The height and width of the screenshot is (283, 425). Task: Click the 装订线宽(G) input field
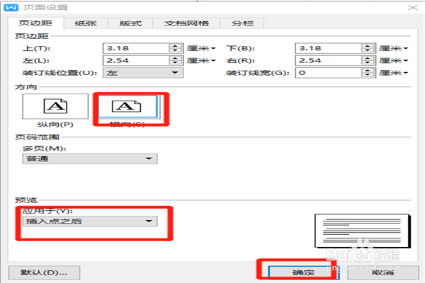(329, 73)
